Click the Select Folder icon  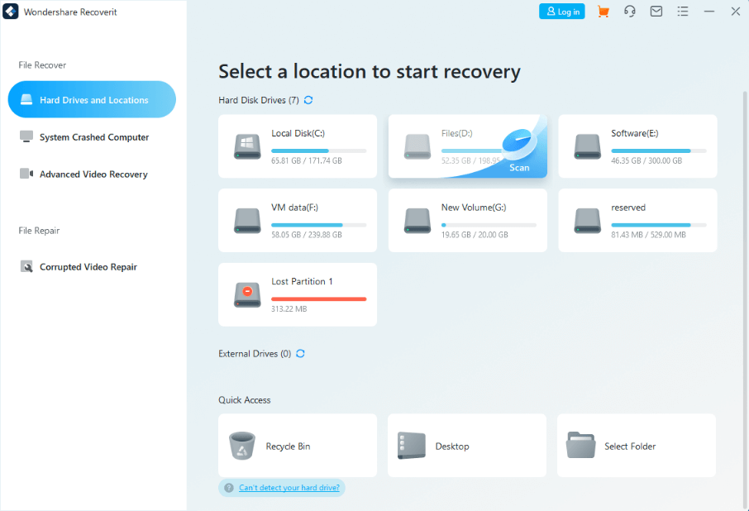click(x=581, y=445)
